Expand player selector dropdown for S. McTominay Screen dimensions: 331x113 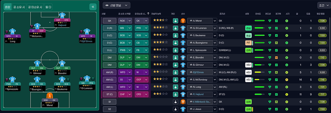(214, 80)
